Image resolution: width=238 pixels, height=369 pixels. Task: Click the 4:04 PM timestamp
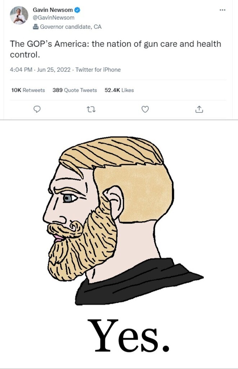(x=21, y=70)
